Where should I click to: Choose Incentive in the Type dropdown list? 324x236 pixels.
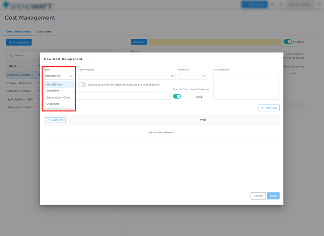pyautogui.click(x=53, y=91)
